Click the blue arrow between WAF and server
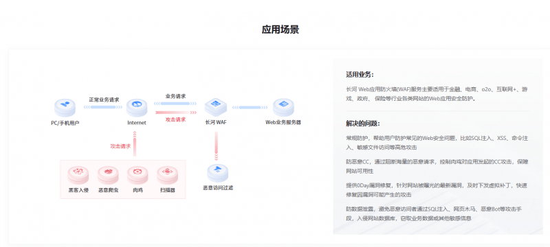550x247 pixels. (x=250, y=108)
